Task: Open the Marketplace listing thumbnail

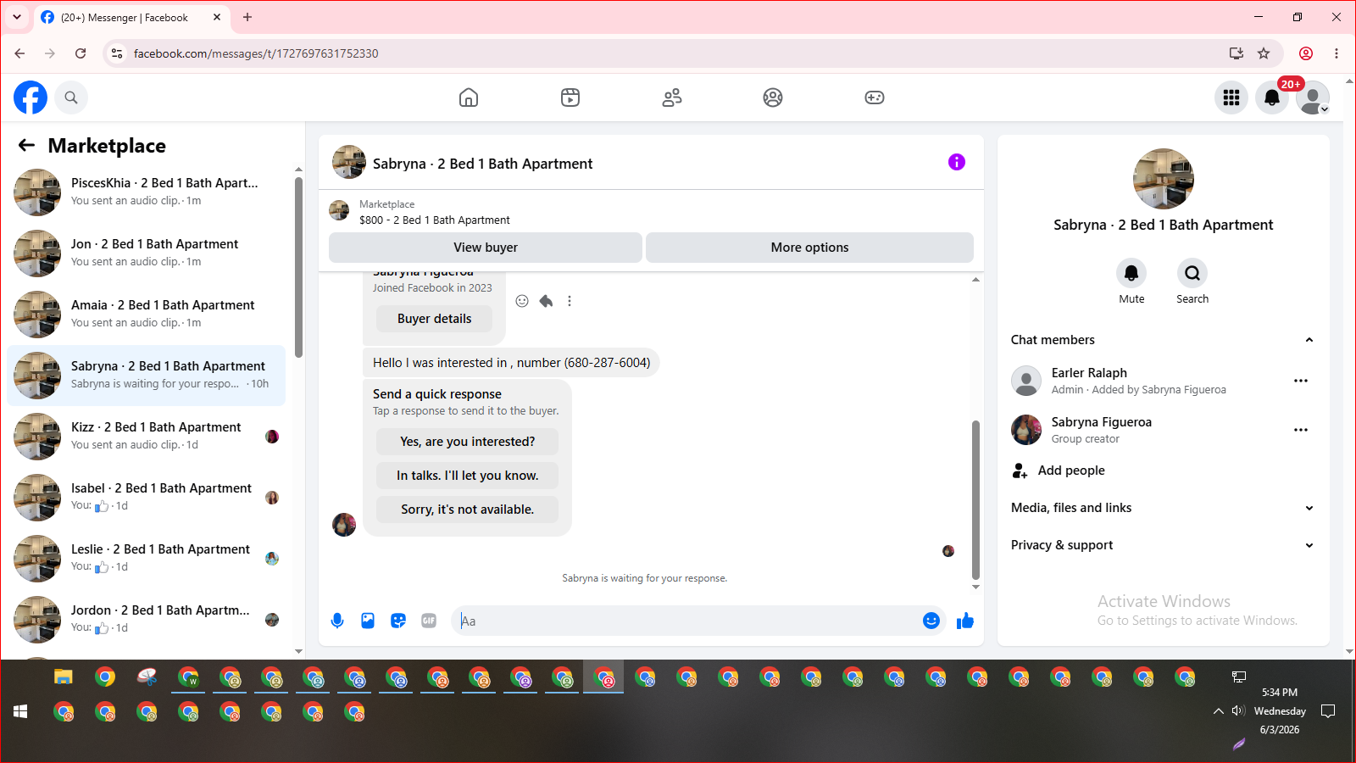Action: coord(339,210)
